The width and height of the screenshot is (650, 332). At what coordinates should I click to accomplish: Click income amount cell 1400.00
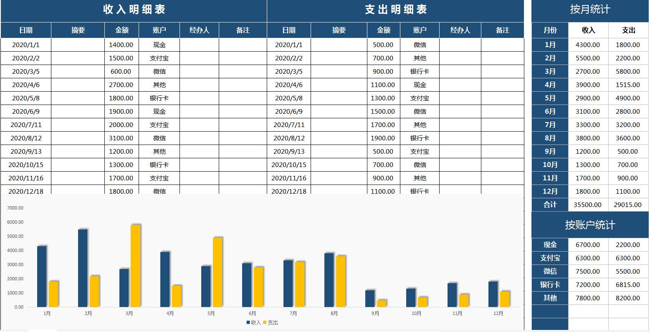tap(121, 45)
